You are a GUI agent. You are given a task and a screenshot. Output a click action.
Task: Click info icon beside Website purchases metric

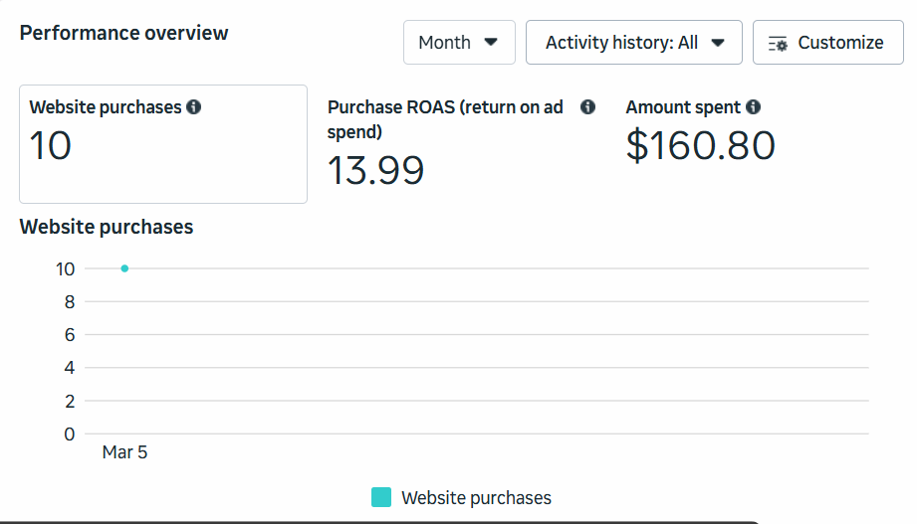[x=194, y=107]
